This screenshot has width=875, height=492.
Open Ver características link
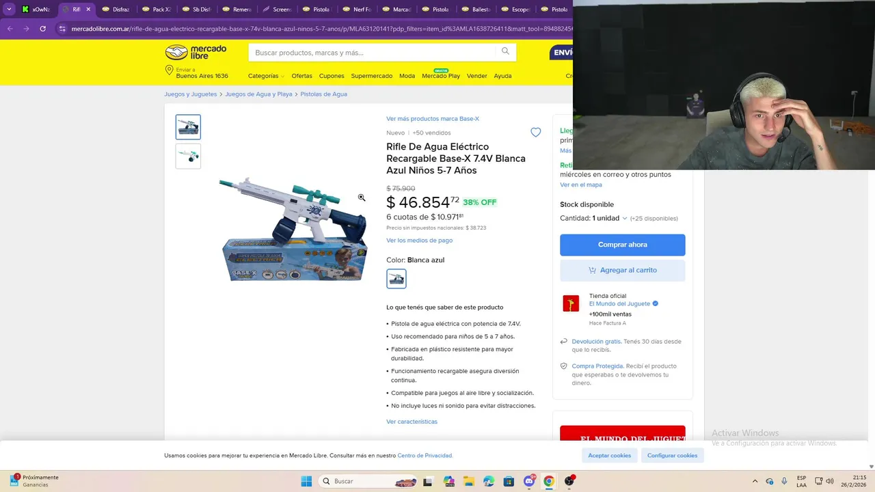412,422
